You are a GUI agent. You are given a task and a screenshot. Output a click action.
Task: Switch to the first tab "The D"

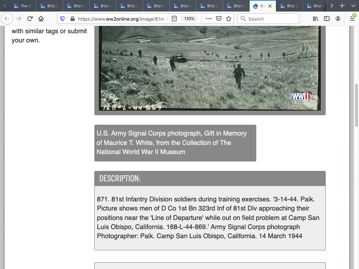(x=22, y=6)
